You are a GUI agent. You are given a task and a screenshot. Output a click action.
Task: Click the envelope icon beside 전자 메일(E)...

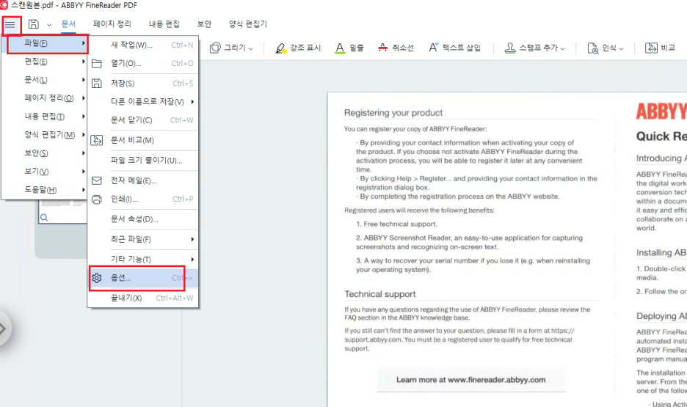97,180
